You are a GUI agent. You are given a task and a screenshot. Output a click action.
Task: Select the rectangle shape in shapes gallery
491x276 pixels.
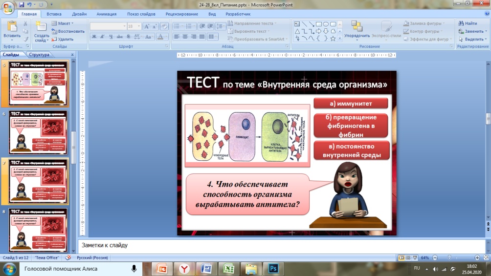pyautogui.click(x=318, y=23)
